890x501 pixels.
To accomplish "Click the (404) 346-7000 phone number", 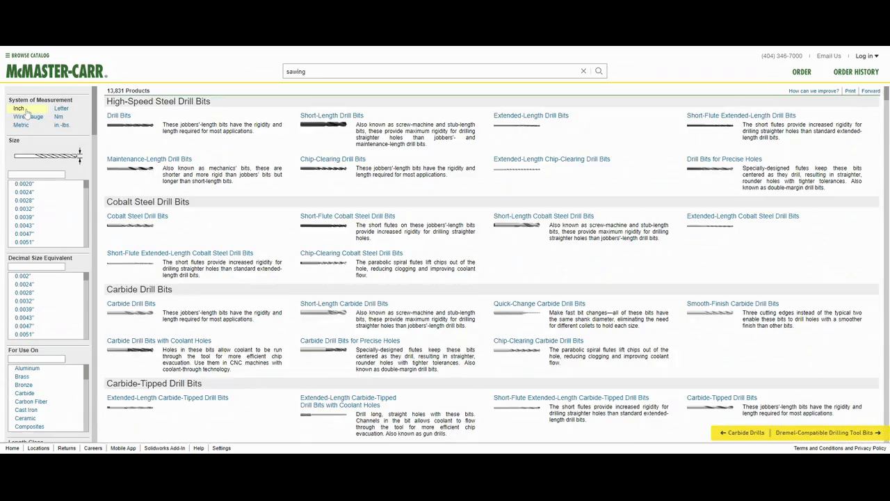I will (782, 56).
